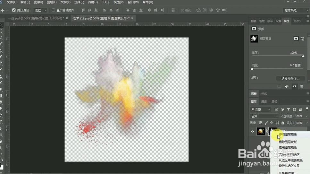Viewport: 310px width, 174px height.
Task: Filter layers by smart object icon
Action: click(300, 109)
